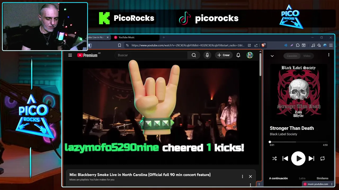
Task: Seek along the song progress bar
Action: pyautogui.click(x=298, y=142)
